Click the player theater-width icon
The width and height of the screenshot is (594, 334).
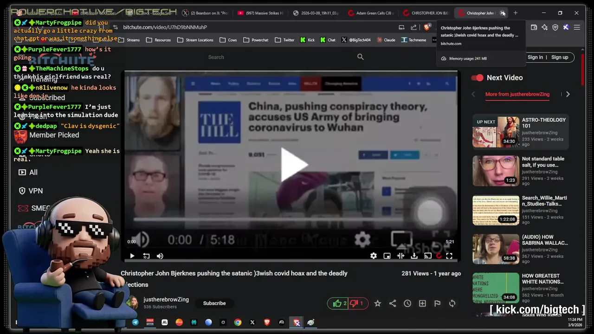click(400, 256)
